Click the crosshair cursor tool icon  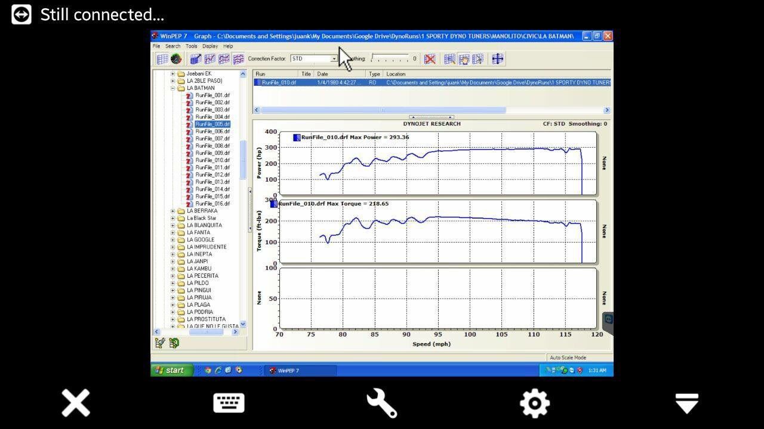497,59
